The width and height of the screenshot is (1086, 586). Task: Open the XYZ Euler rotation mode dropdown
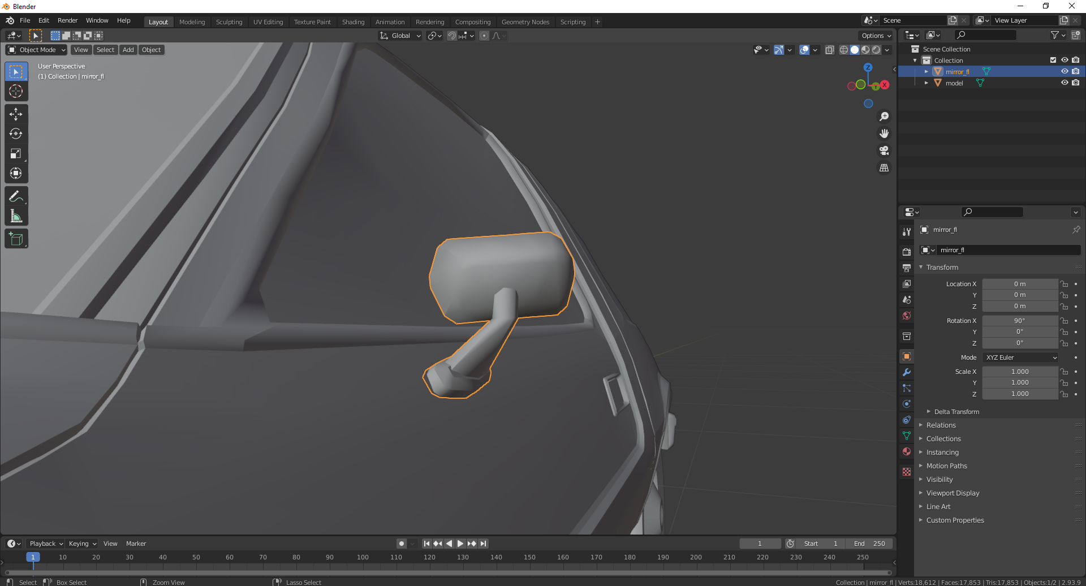point(1020,357)
